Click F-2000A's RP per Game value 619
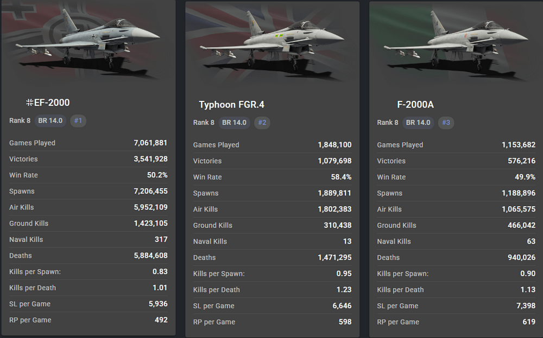 [529, 322]
